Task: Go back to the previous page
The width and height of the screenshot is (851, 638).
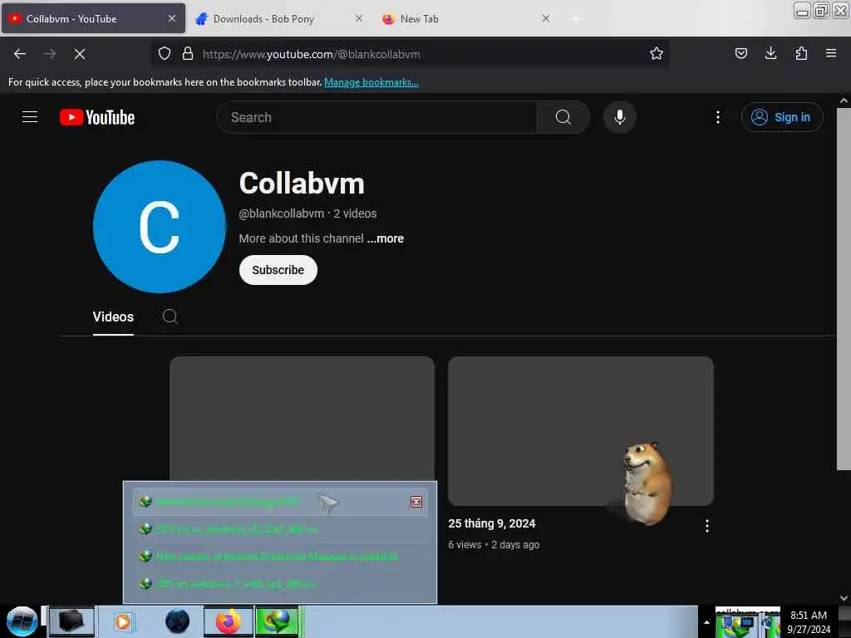Action: 20,54
